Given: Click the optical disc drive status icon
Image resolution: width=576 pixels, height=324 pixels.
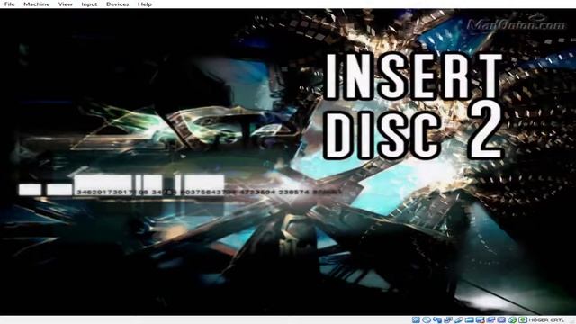Looking at the screenshot, I should 427,320.
